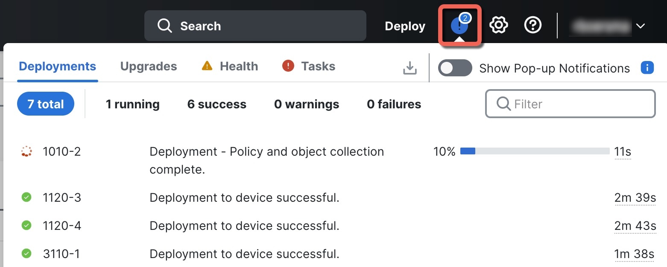The width and height of the screenshot is (667, 267).
Task: Download the deployment transcript via download icon
Action: click(x=410, y=67)
